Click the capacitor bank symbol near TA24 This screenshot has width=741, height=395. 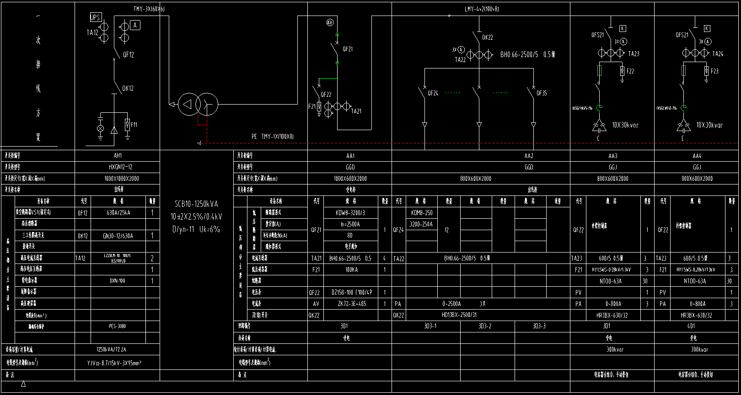pos(683,125)
